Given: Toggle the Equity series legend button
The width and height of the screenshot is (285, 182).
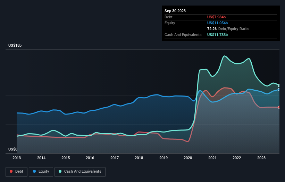Looking at the screenshot, I should click(41, 171).
